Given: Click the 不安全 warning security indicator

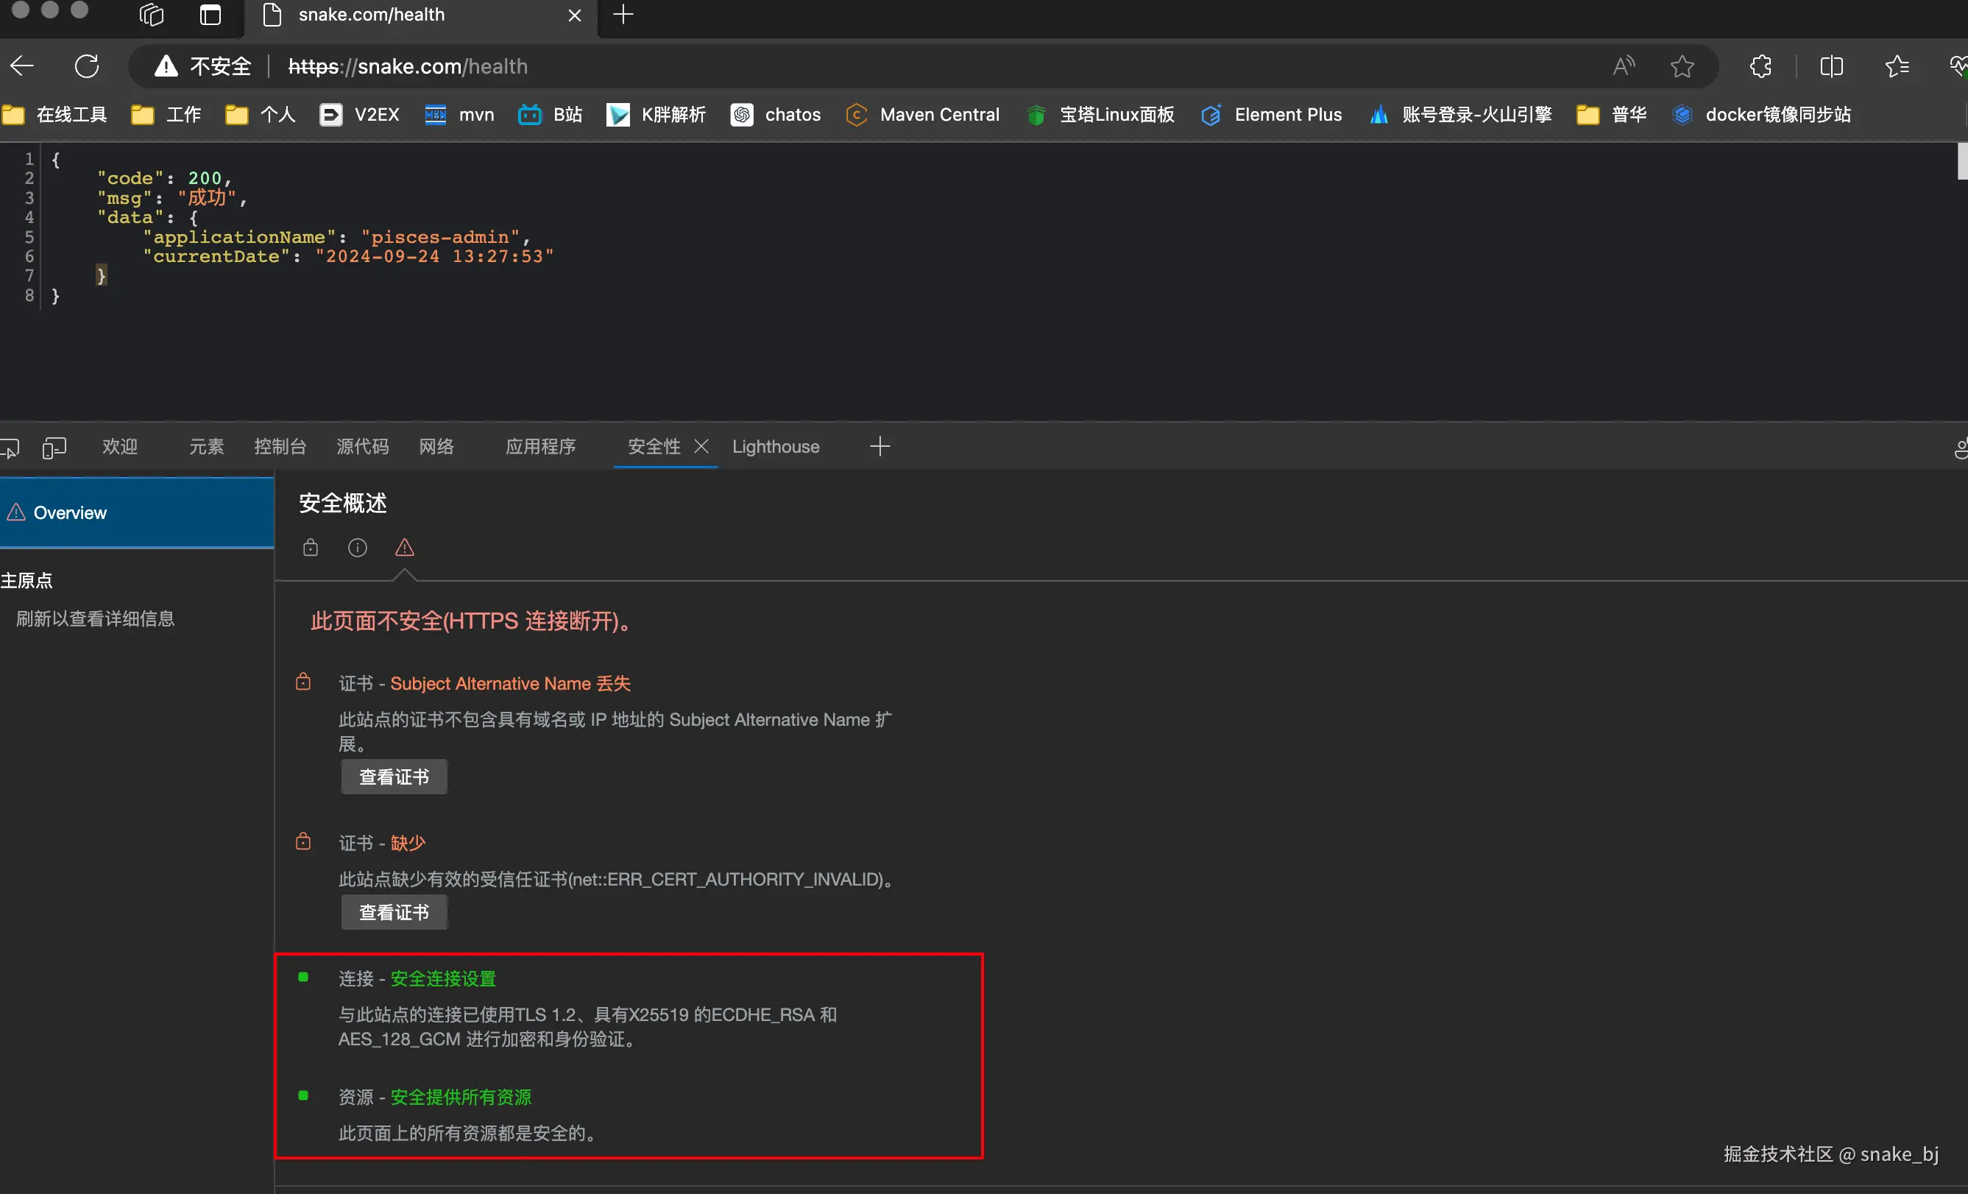Looking at the screenshot, I should click(203, 66).
